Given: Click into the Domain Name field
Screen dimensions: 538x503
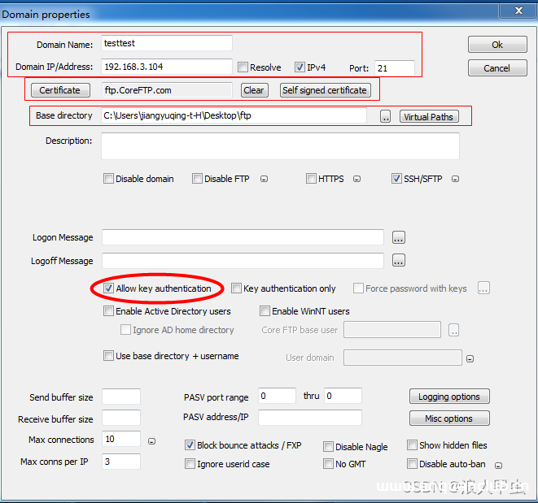Looking at the screenshot, I should click(167, 44).
